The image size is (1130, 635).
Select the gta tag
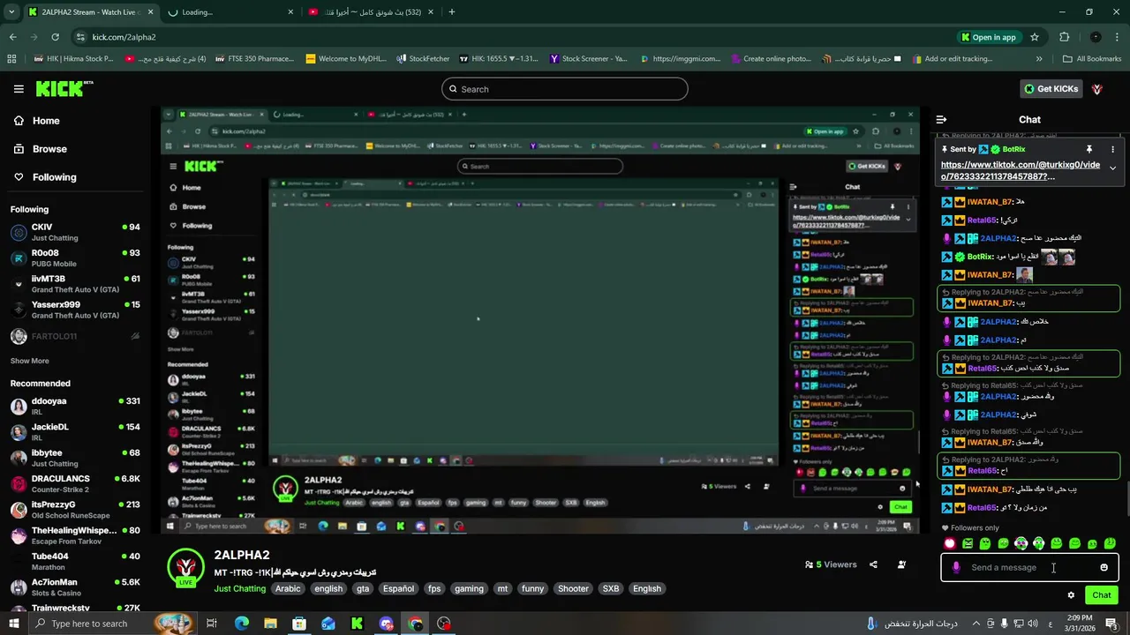point(363,588)
